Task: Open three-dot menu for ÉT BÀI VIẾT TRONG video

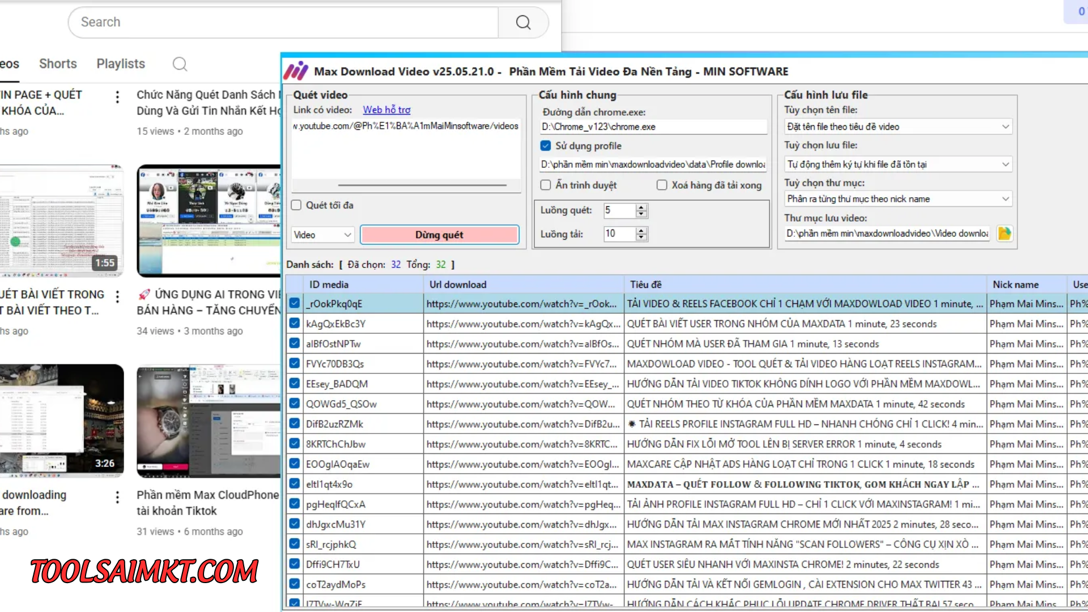Action: 117,296
